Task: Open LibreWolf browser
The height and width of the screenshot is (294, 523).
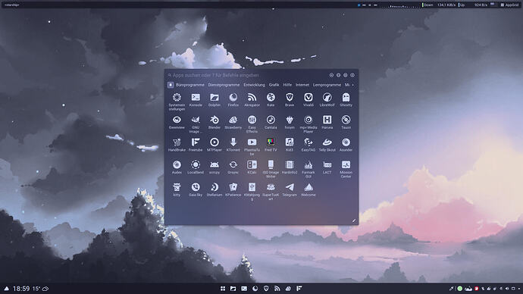Action: pyautogui.click(x=327, y=100)
